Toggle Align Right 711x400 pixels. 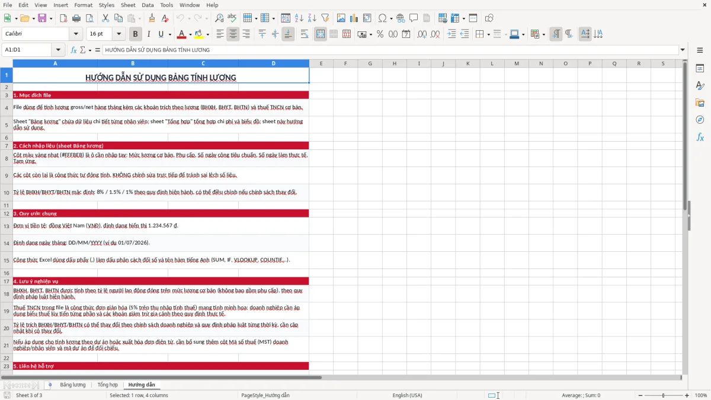tap(246, 34)
